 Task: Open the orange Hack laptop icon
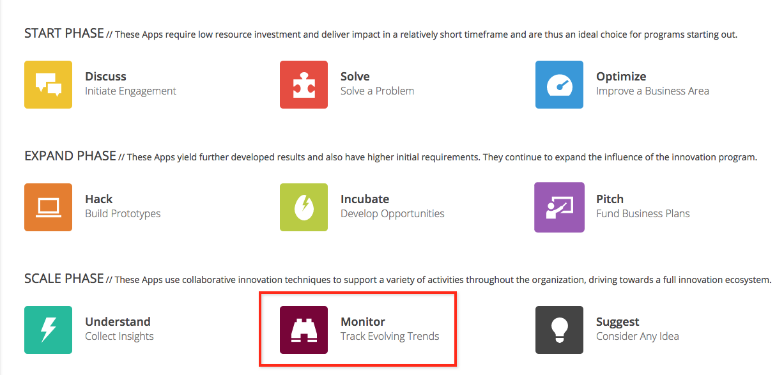(x=48, y=207)
